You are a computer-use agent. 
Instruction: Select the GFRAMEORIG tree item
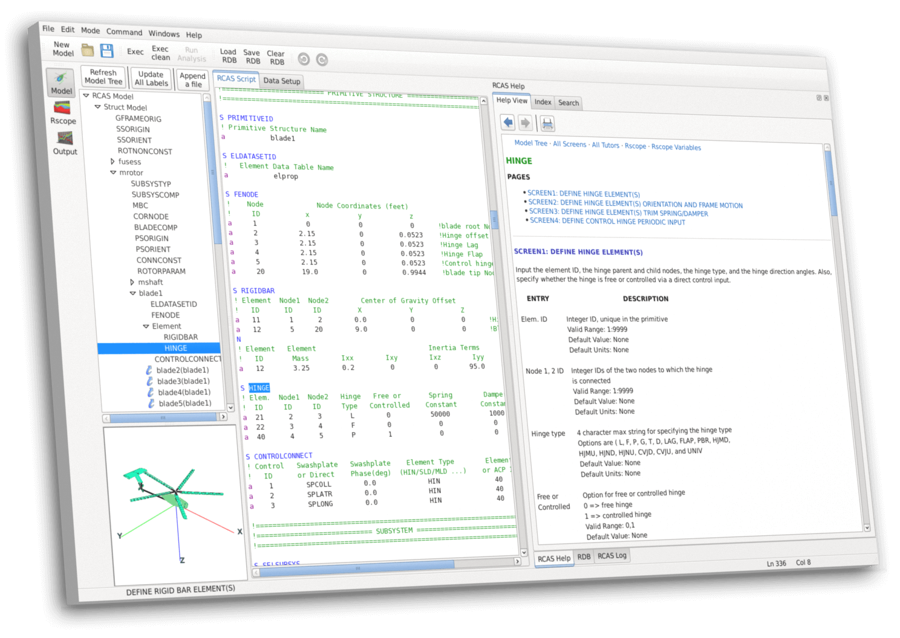(x=139, y=118)
